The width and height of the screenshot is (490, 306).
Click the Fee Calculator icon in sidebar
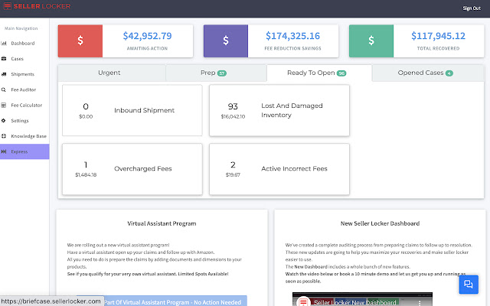[4, 106]
